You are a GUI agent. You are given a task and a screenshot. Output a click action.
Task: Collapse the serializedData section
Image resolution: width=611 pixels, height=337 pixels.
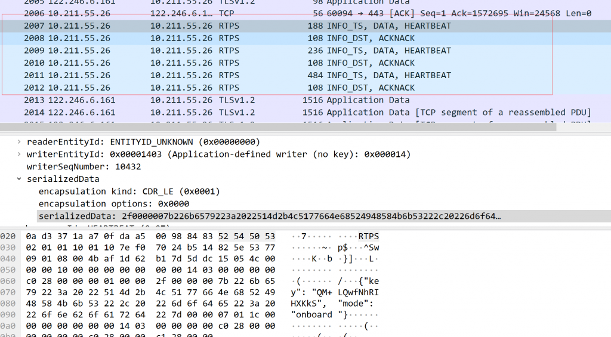[x=20, y=179]
